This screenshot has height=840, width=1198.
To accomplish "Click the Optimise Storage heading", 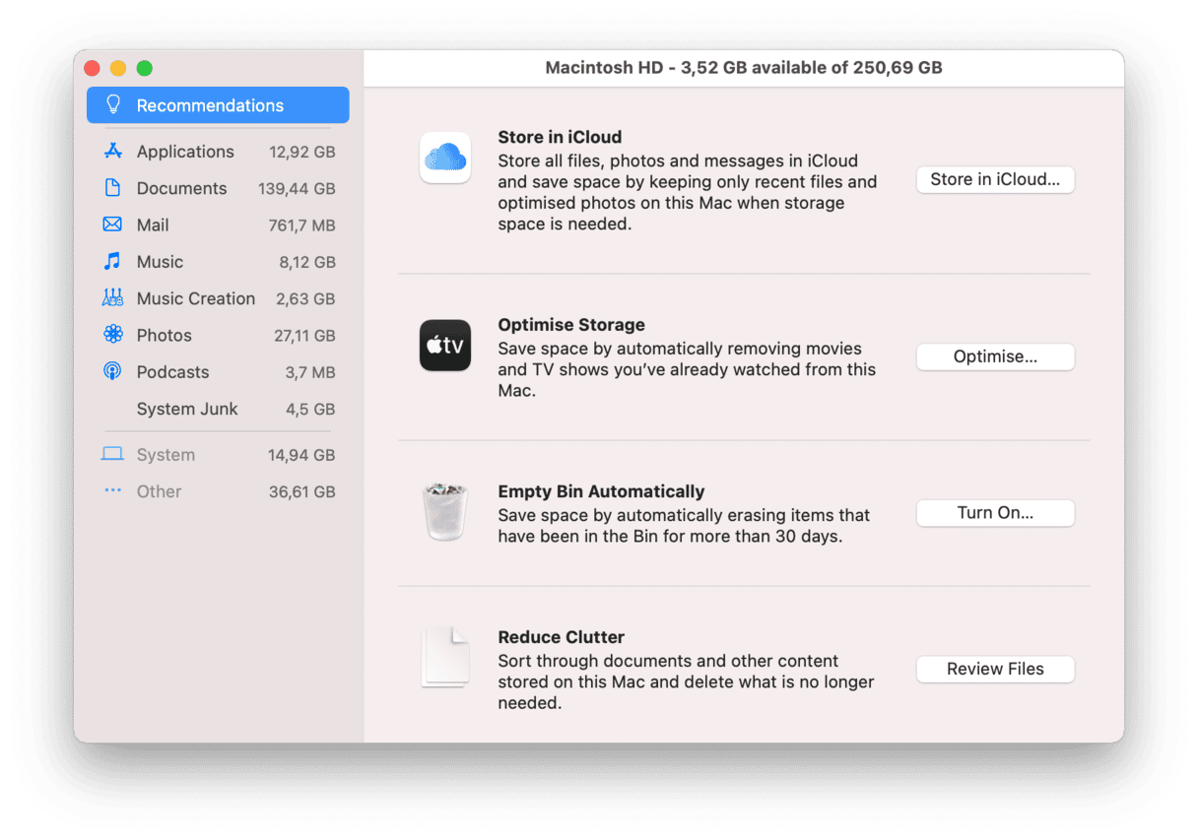I will [x=571, y=324].
